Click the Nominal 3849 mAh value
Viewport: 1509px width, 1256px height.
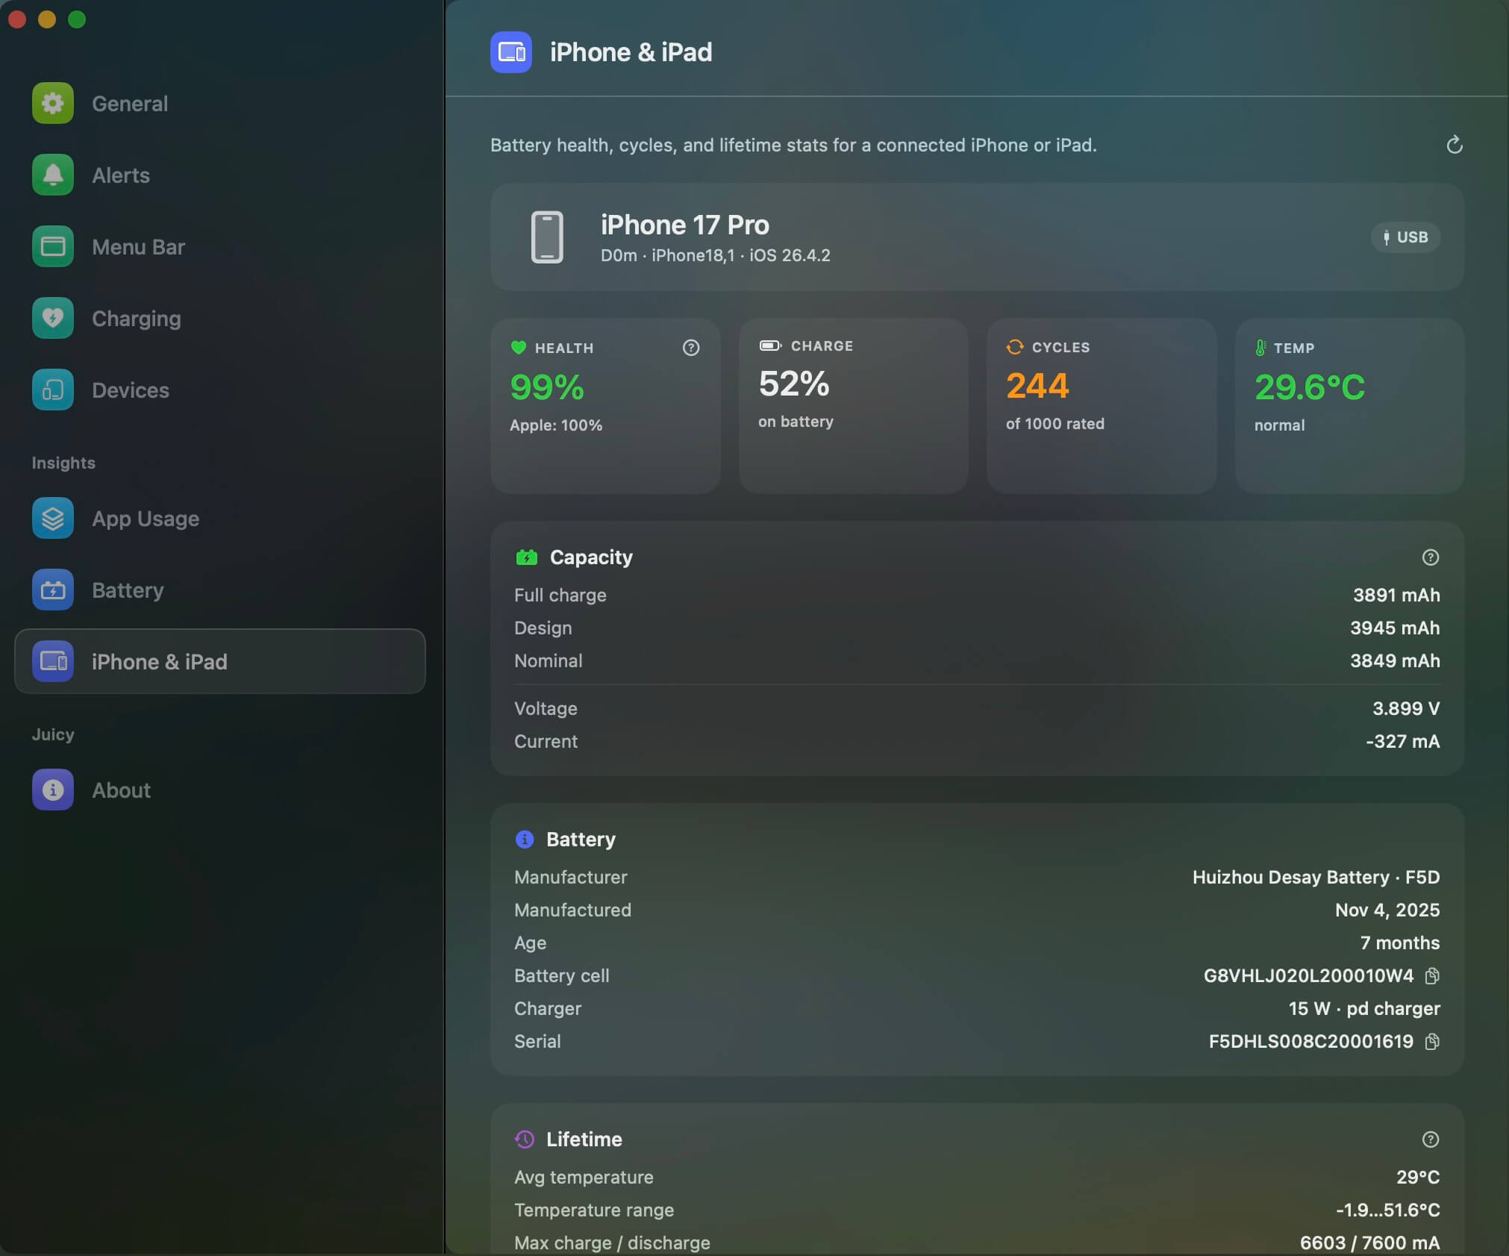click(1395, 660)
